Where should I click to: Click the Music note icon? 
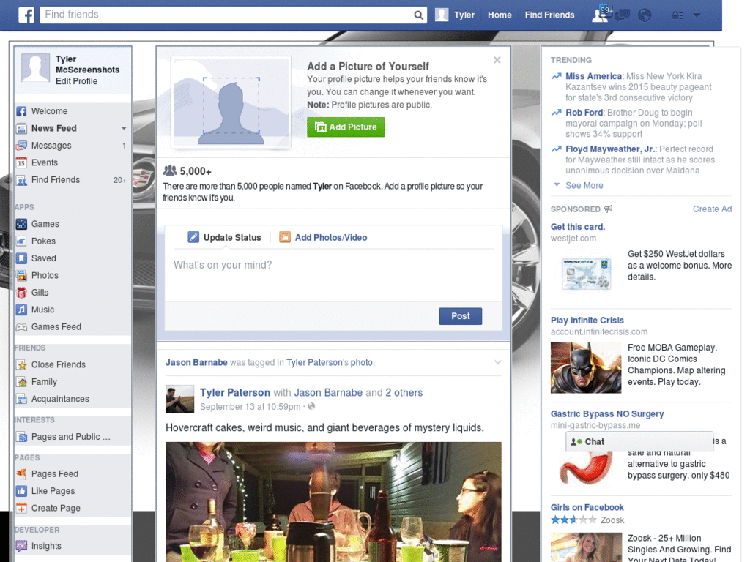[21, 310]
